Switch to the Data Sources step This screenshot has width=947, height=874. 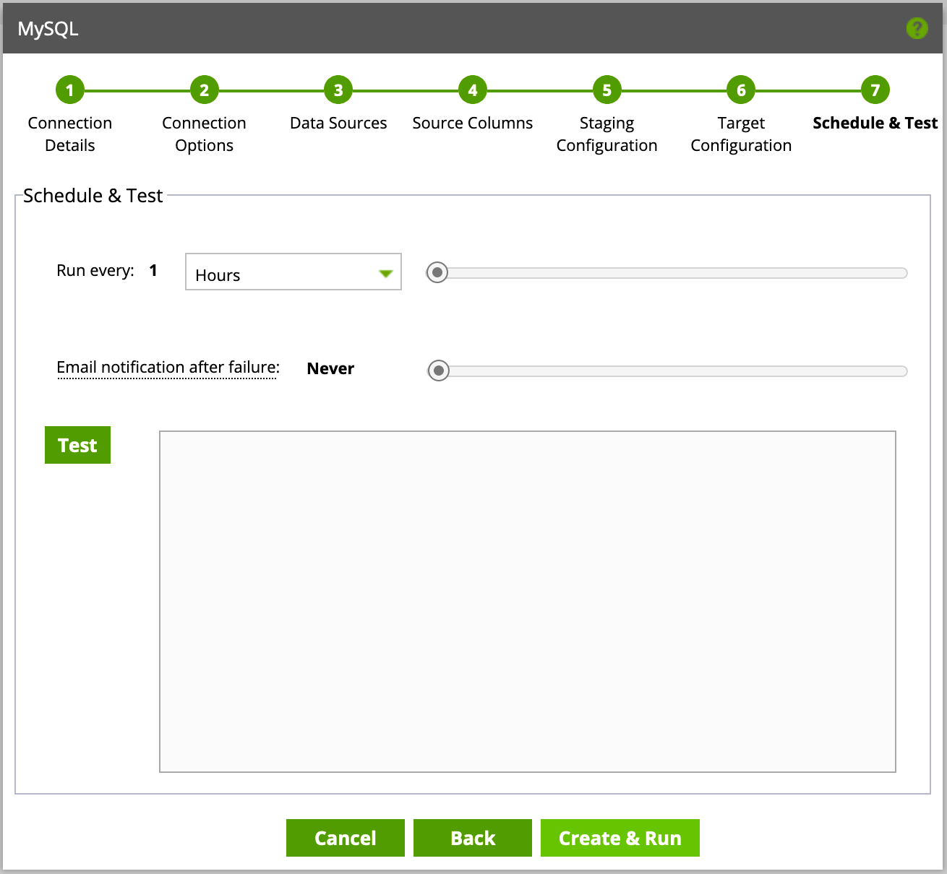pos(338,123)
